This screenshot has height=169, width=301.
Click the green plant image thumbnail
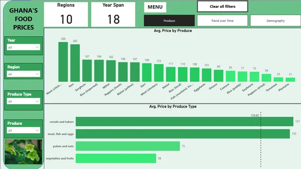24,152
